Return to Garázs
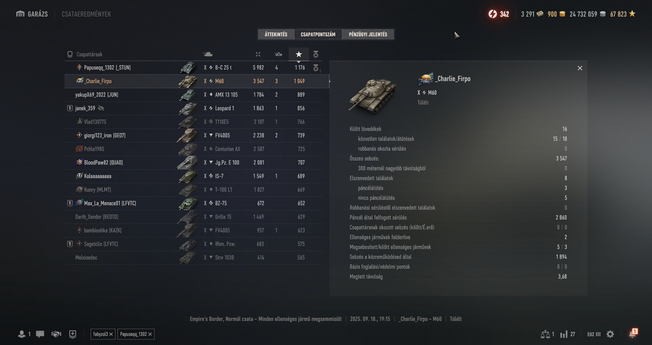The image size is (652, 345). pyautogui.click(x=32, y=14)
